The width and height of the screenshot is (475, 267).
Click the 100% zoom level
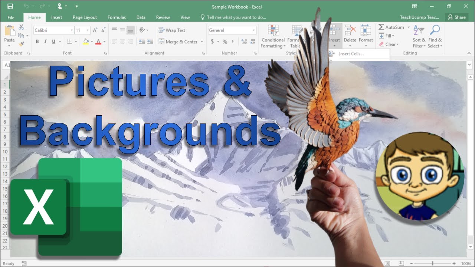pos(466,264)
